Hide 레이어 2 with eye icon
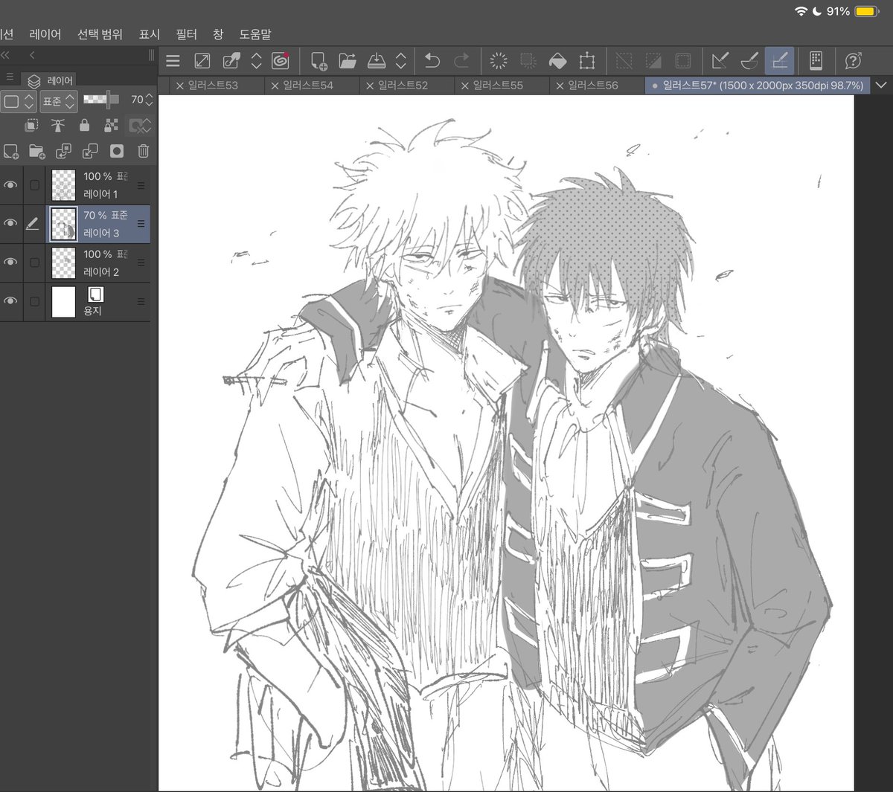Screen dimensions: 893x792 coord(10,263)
